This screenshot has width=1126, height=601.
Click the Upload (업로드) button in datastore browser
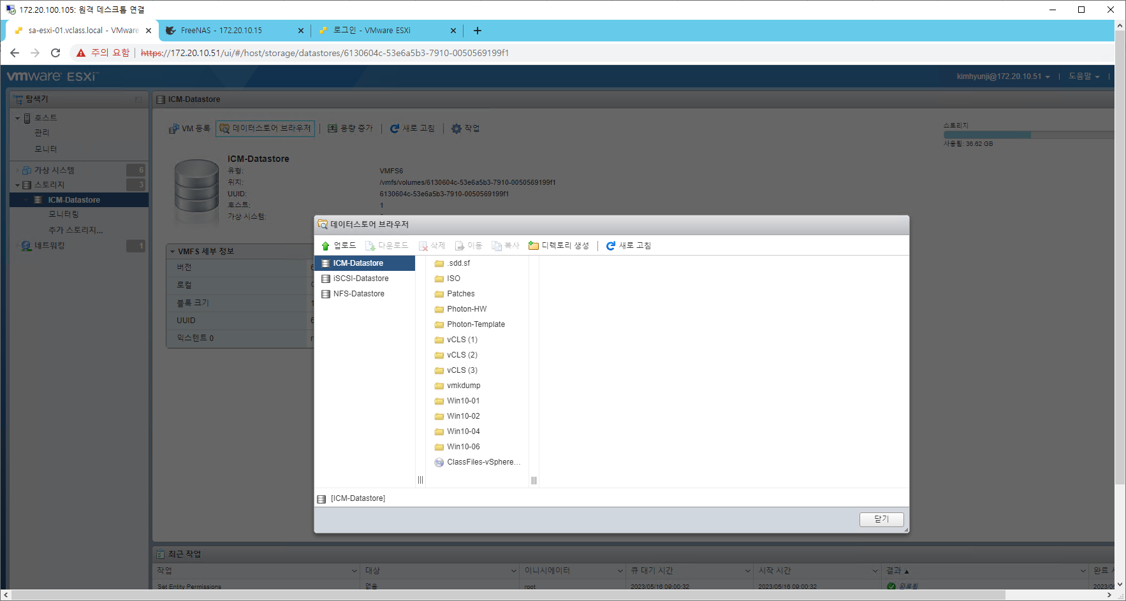tap(339, 245)
